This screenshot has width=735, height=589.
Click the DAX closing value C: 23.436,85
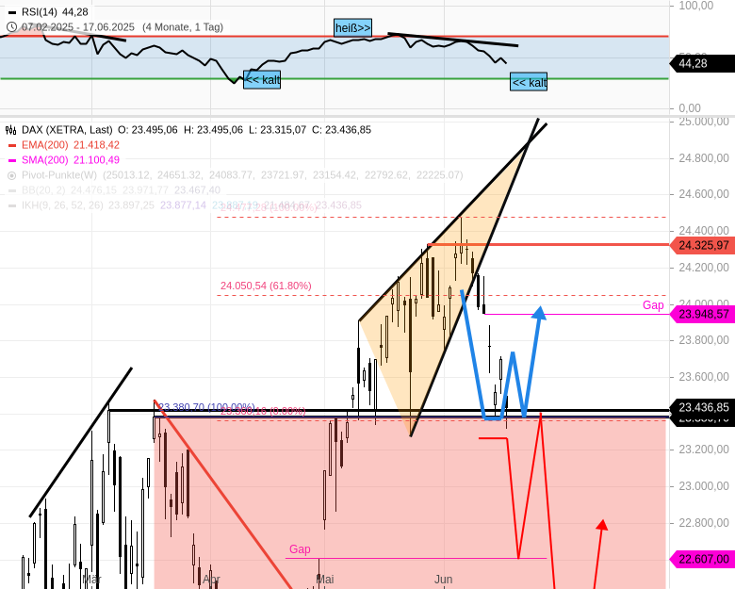click(342, 130)
